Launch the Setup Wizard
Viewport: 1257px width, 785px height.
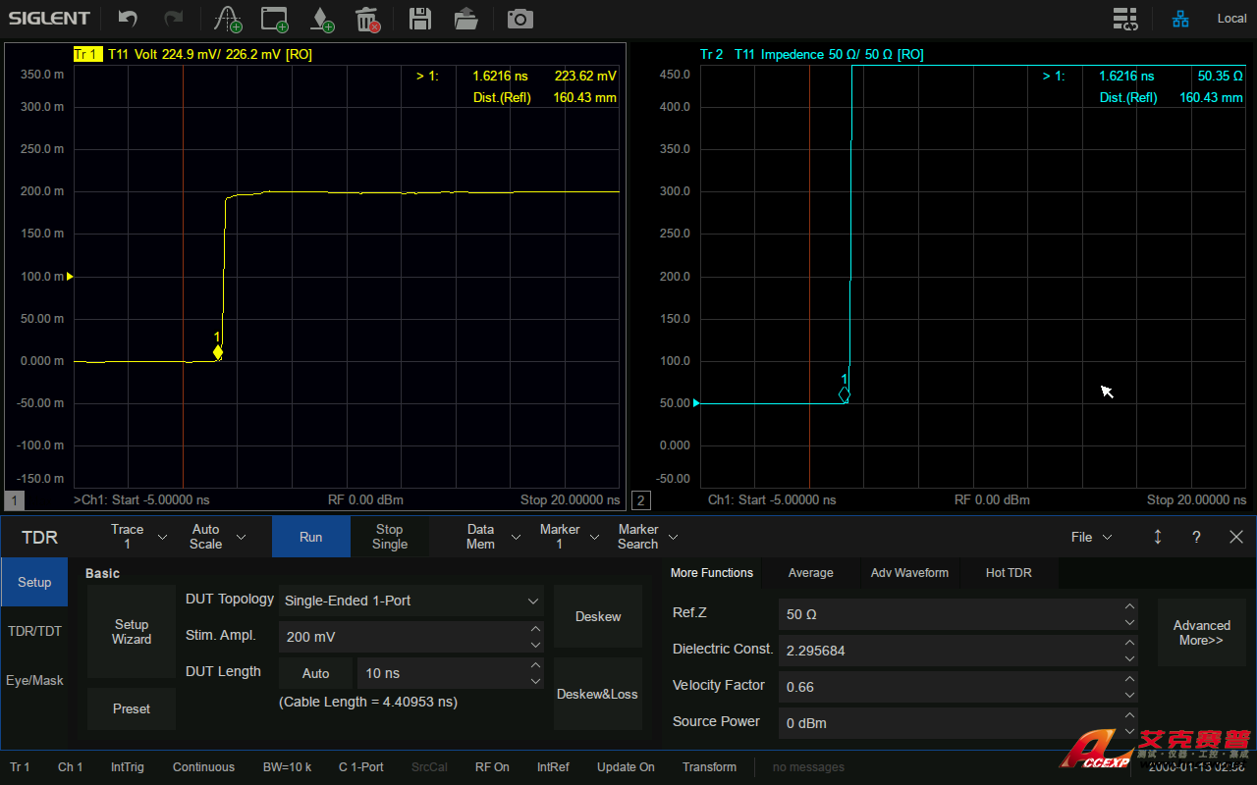pos(132,632)
